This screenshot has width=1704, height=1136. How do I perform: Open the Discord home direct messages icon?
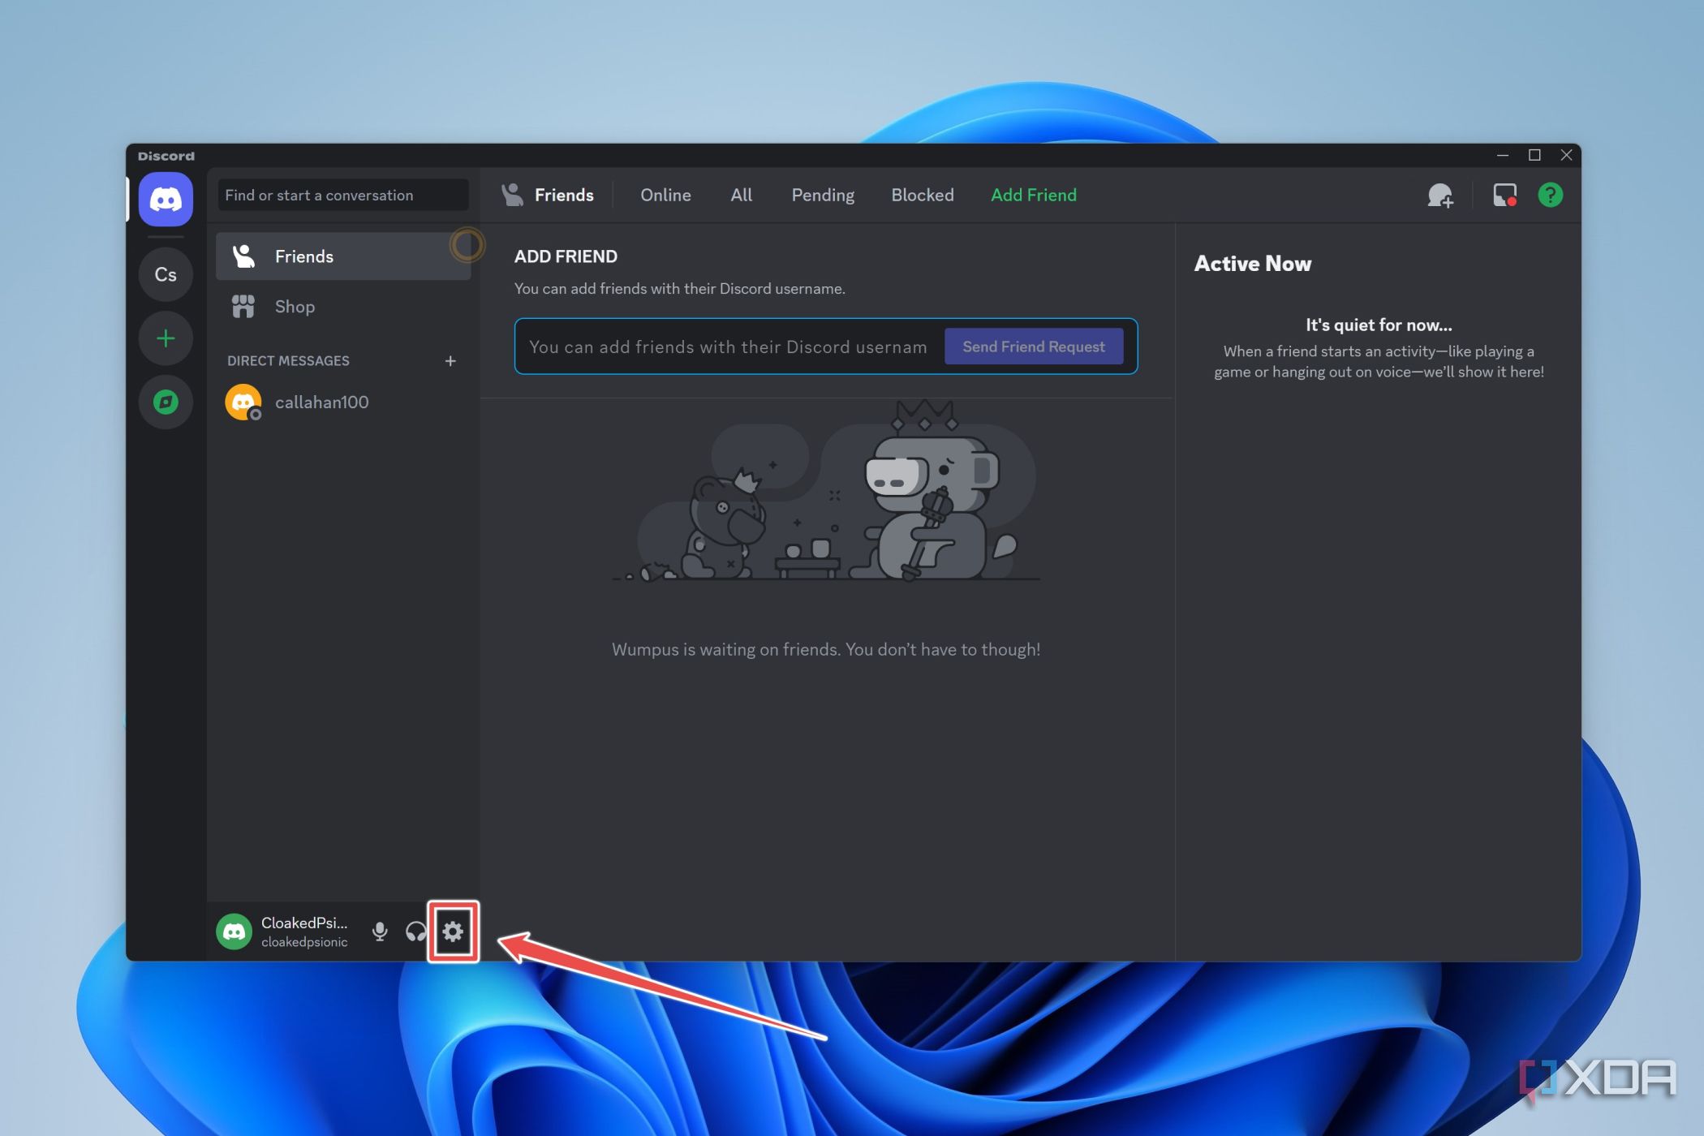[x=166, y=199]
